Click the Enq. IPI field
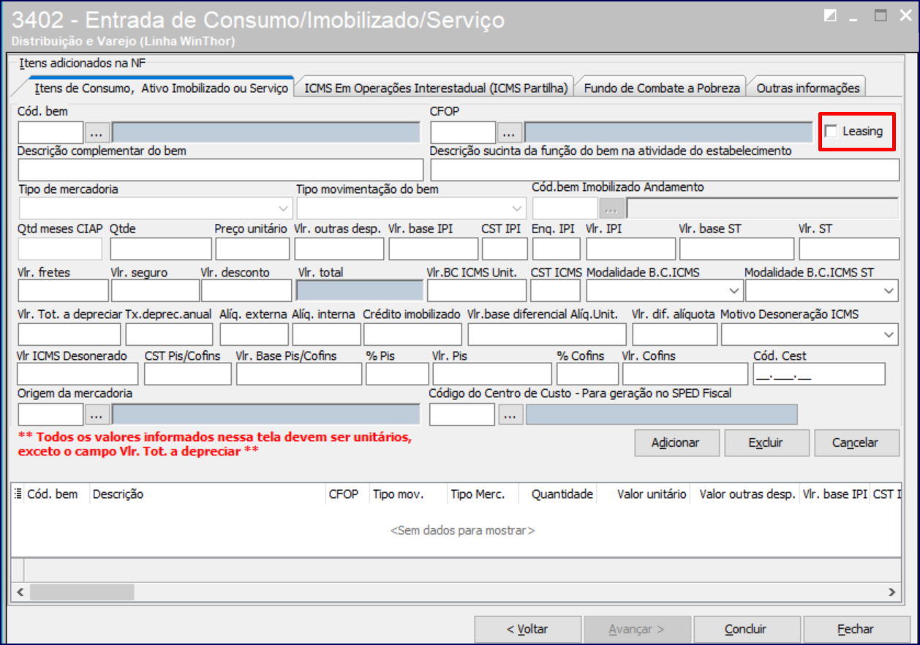 tap(557, 249)
